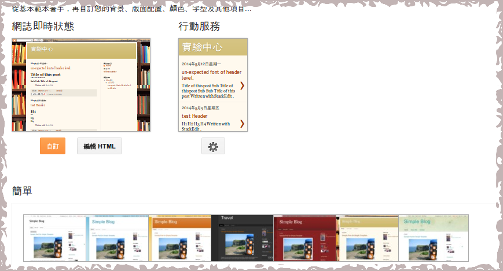The height and width of the screenshot is (271, 503).
Task: Click the 行動服務 heading
Action: 199,26
